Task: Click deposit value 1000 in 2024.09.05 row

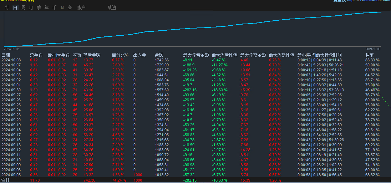Action: point(138,175)
